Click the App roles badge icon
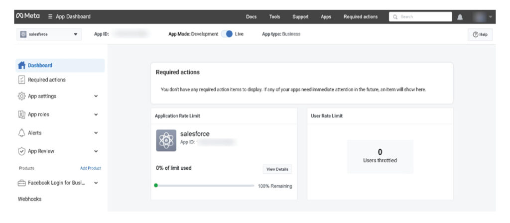Image resolution: width=510 pixels, height=223 pixels. pos(21,114)
